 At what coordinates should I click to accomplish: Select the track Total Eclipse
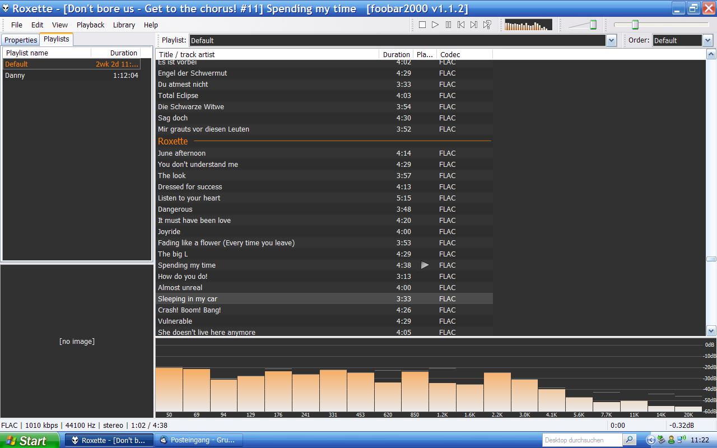[x=324, y=95]
